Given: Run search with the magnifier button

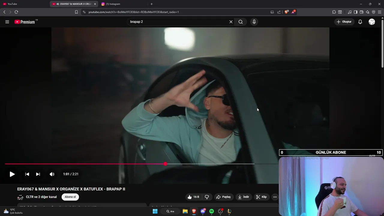Looking at the screenshot, I should (x=241, y=22).
